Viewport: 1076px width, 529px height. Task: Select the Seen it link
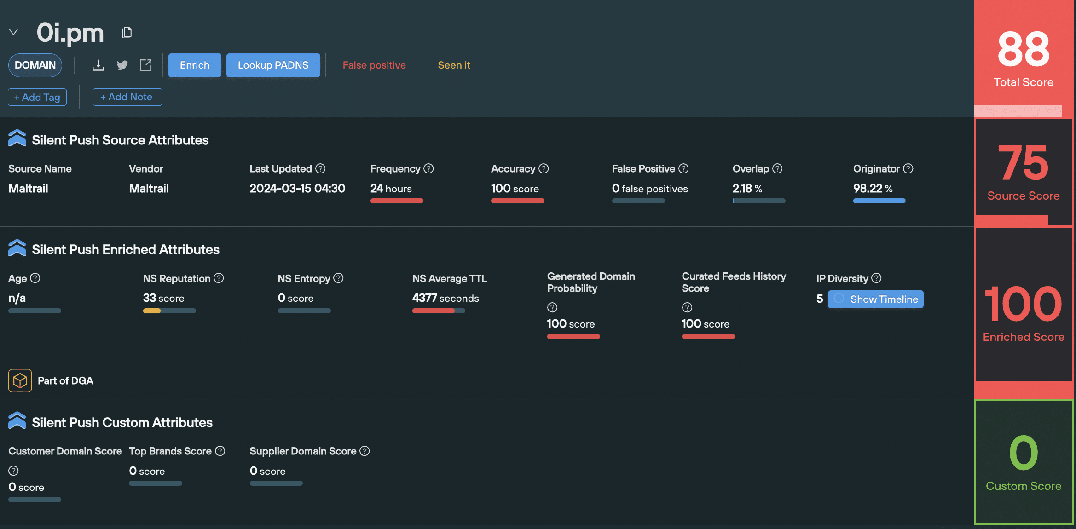[454, 65]
